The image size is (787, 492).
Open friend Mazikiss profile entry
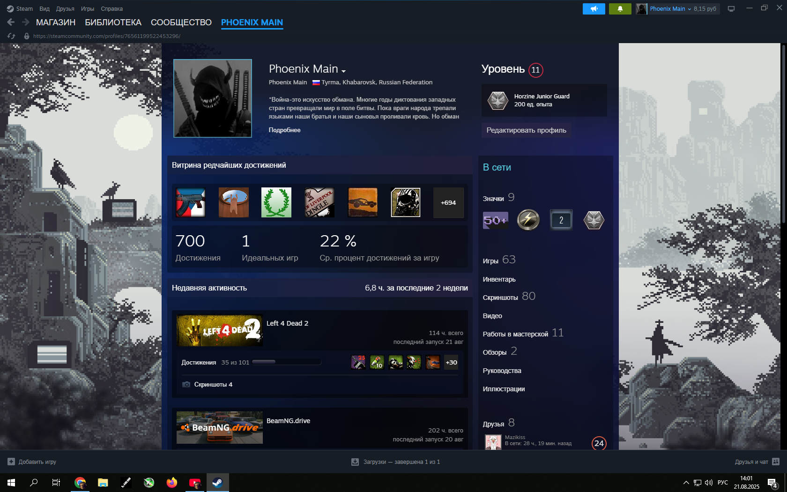coord(546,441)
